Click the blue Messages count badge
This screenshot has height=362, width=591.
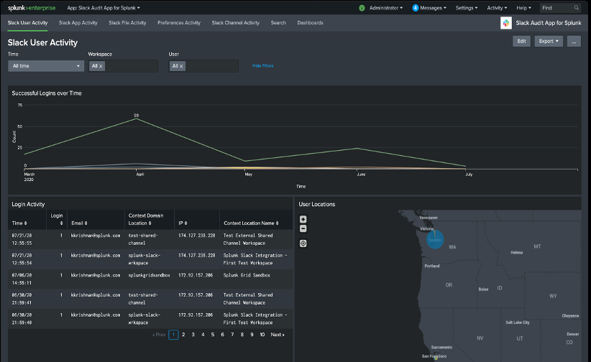(416, 8)
